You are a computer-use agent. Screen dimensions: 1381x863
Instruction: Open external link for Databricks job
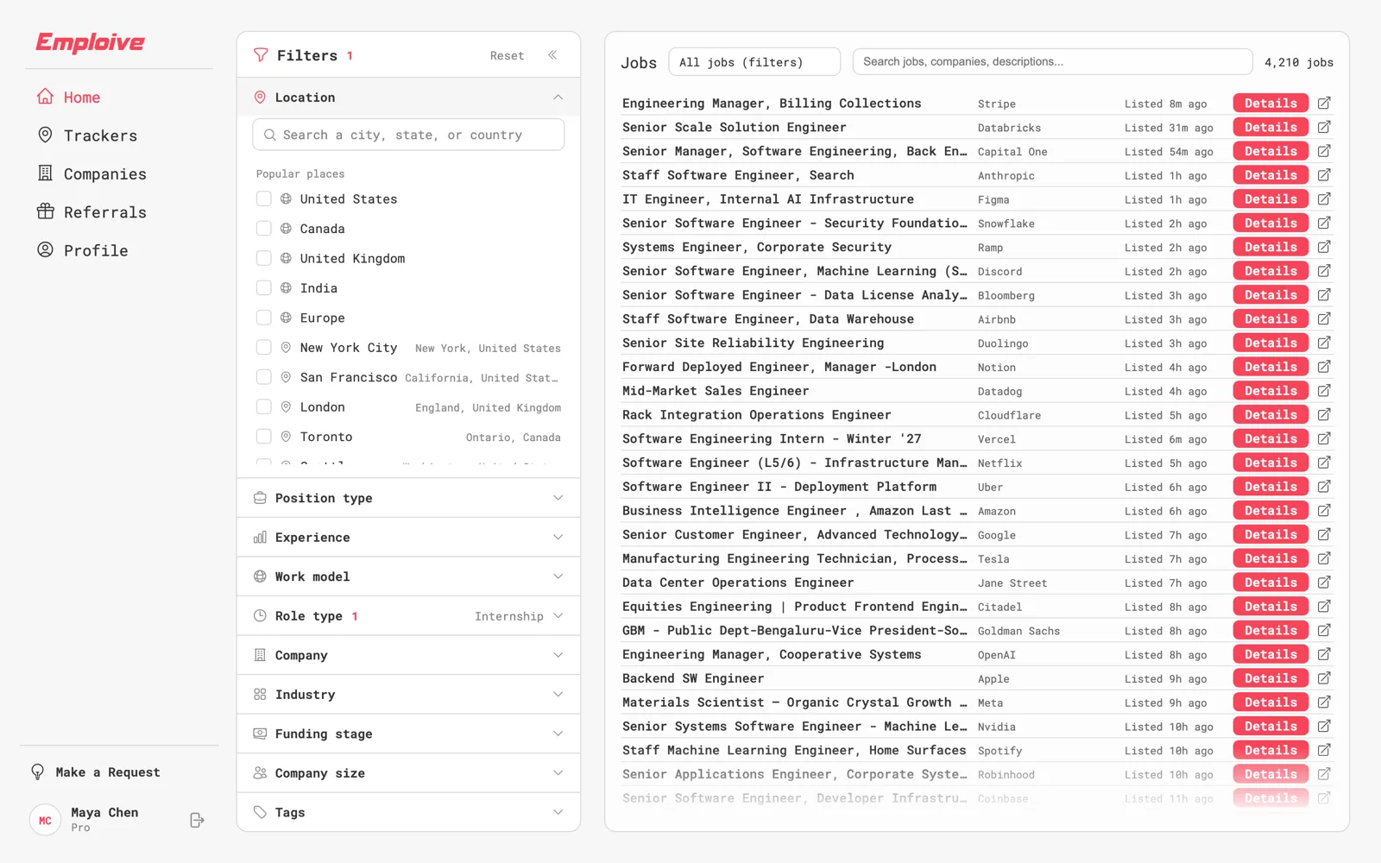[1324, 127]
